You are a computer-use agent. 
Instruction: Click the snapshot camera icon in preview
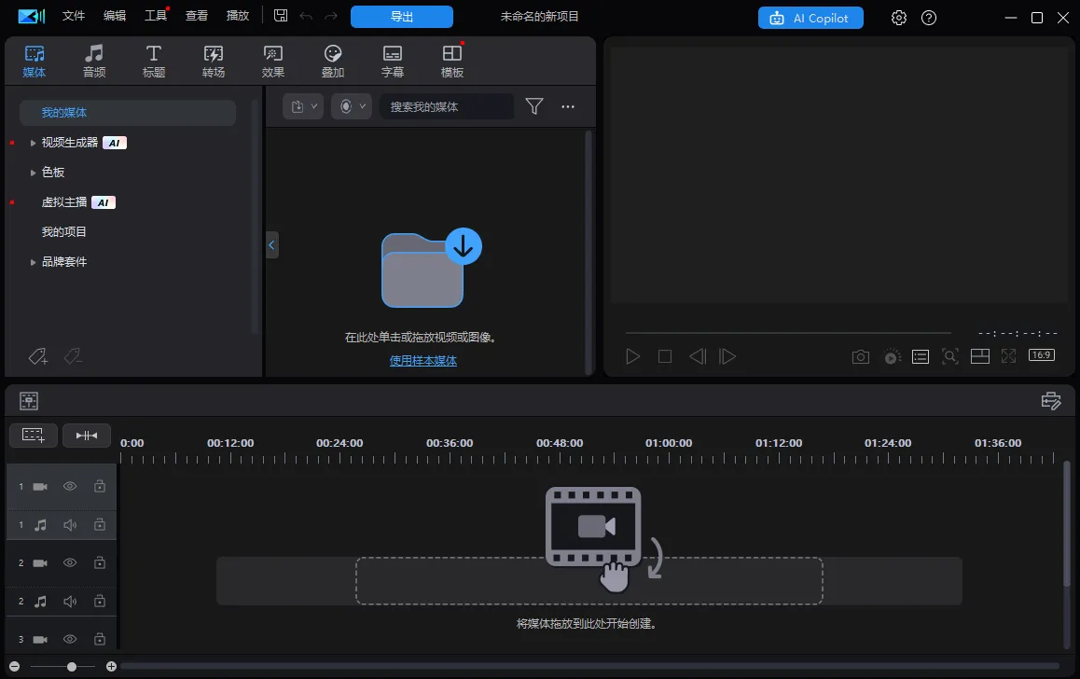[x=860, y=356]
